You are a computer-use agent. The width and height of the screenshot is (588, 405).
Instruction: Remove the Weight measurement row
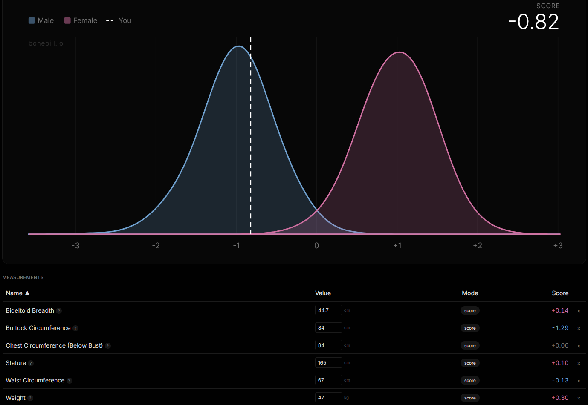click(579, 398)
